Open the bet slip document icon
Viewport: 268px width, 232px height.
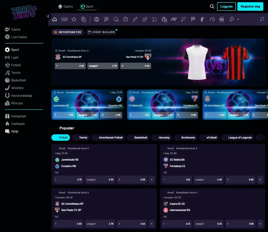[83, 19]
